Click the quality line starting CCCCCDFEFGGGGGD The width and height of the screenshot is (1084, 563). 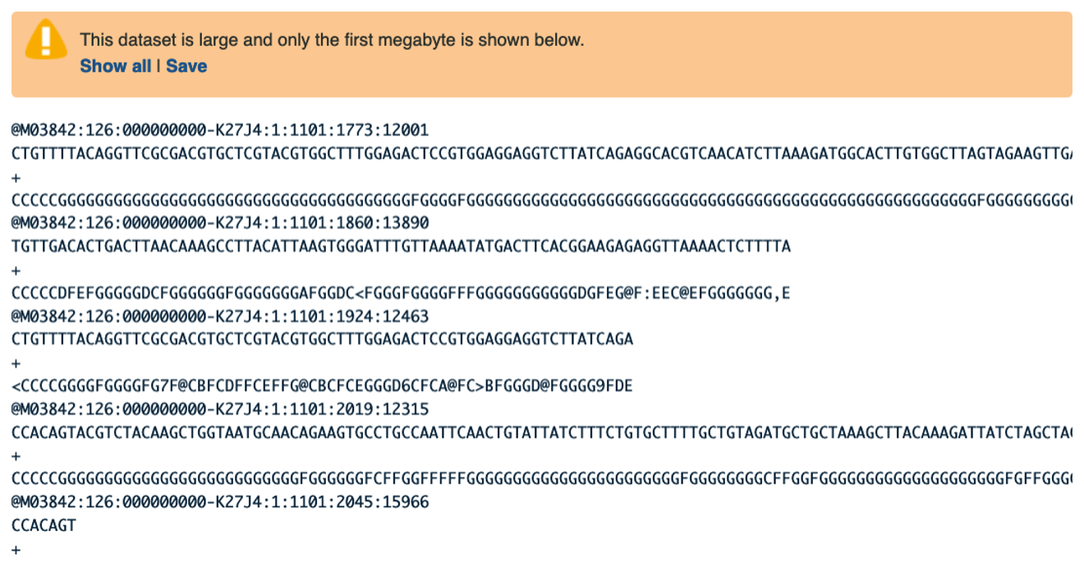click(401, 293)
